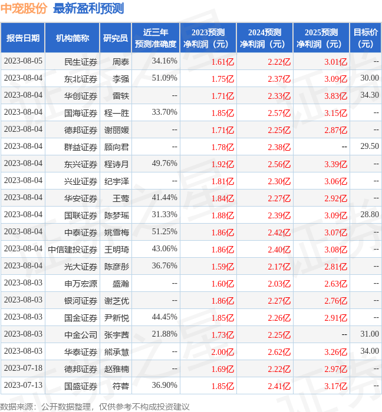Image resolution: width=382 pixels, height=412 pixels.
Task: Click researcher name 周泰
Action: point(121,62)
